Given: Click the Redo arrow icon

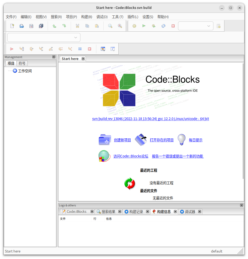Looking at the screenshot, I should (64, 26).
